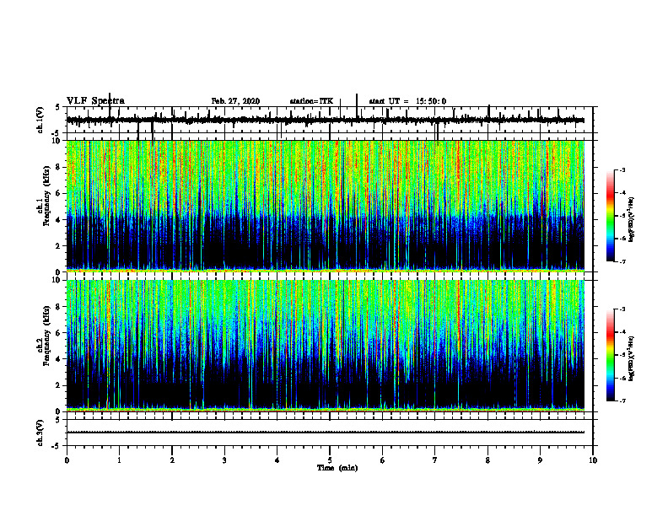Click time axis tick label "5"
Viewport: 668px width, 516px height.
330,460
